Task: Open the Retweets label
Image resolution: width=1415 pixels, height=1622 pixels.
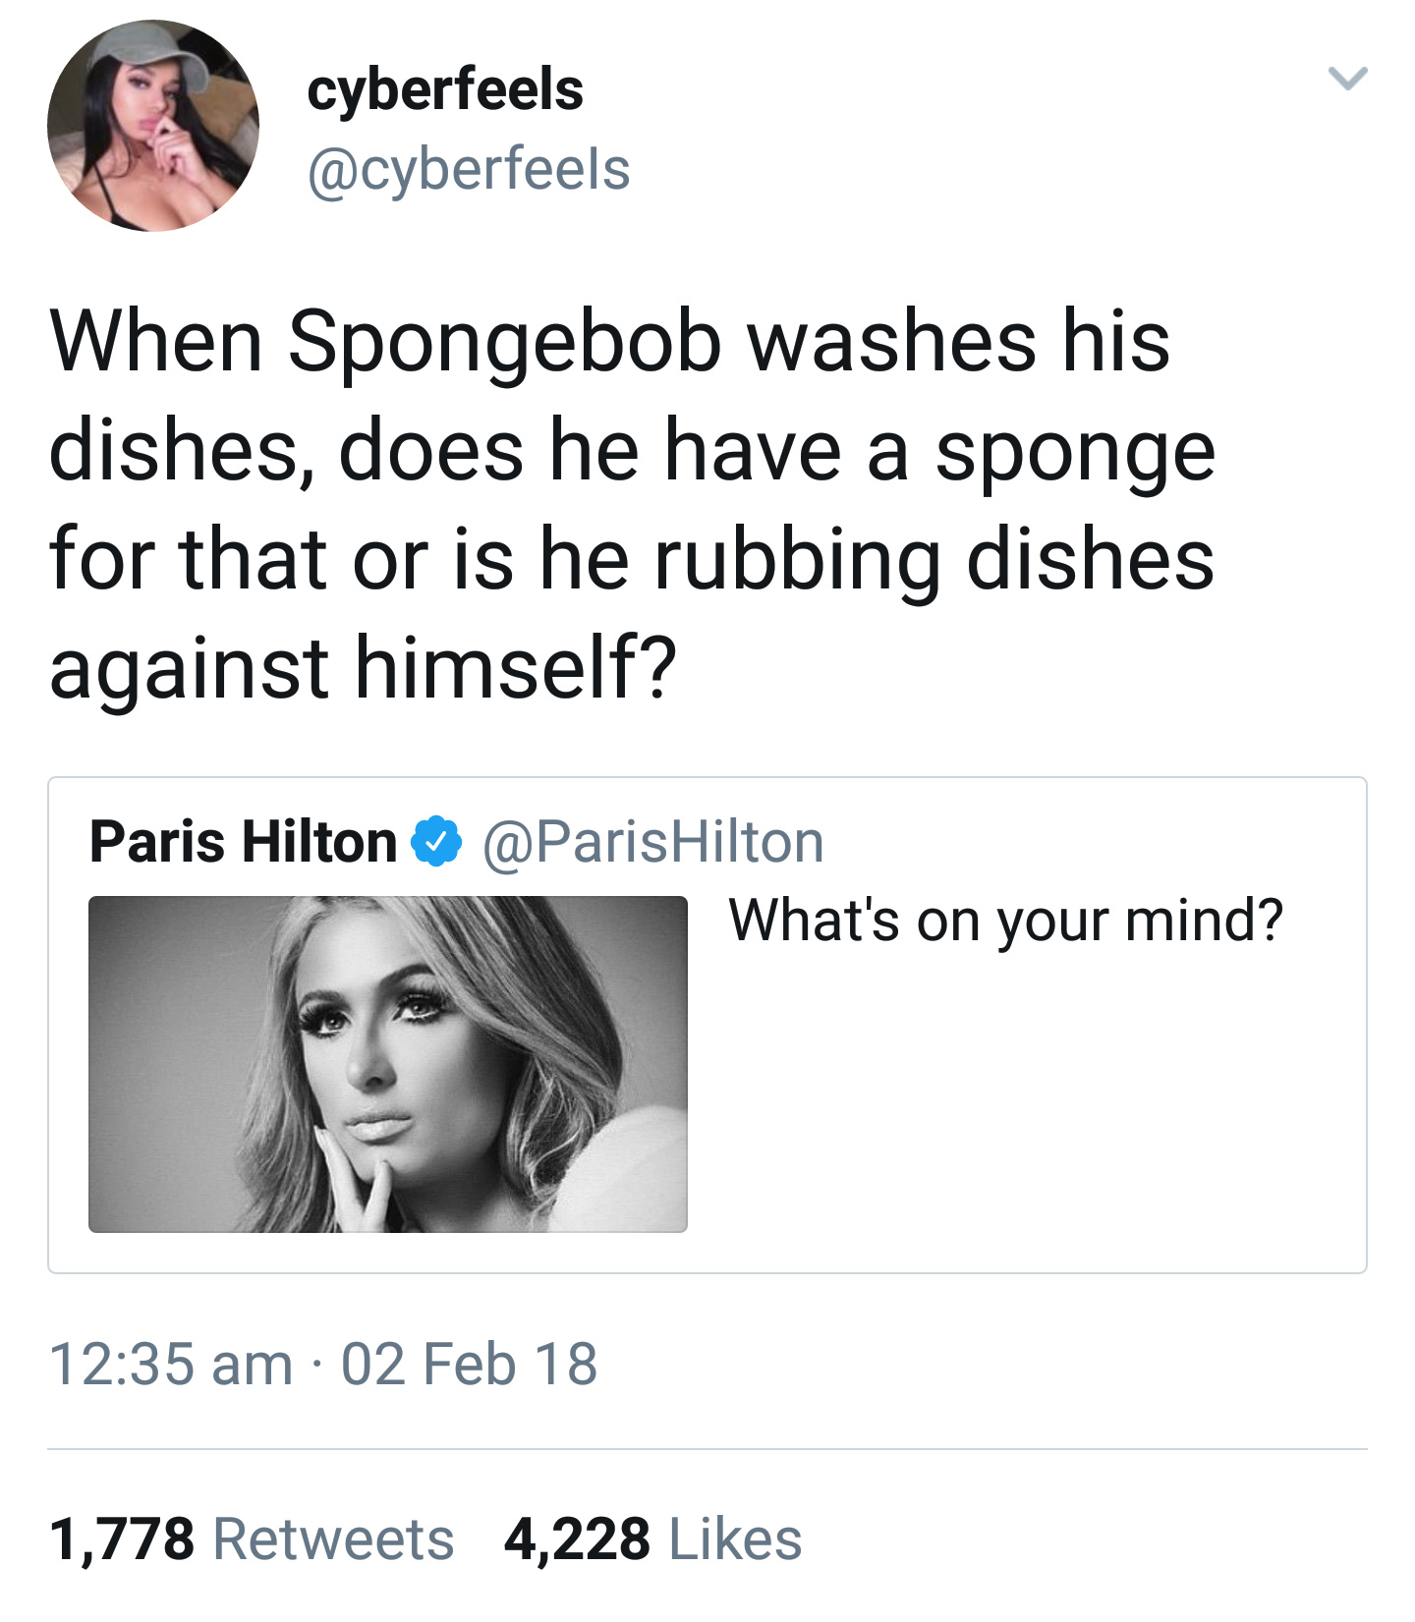Action: [x=334, y=1538]
